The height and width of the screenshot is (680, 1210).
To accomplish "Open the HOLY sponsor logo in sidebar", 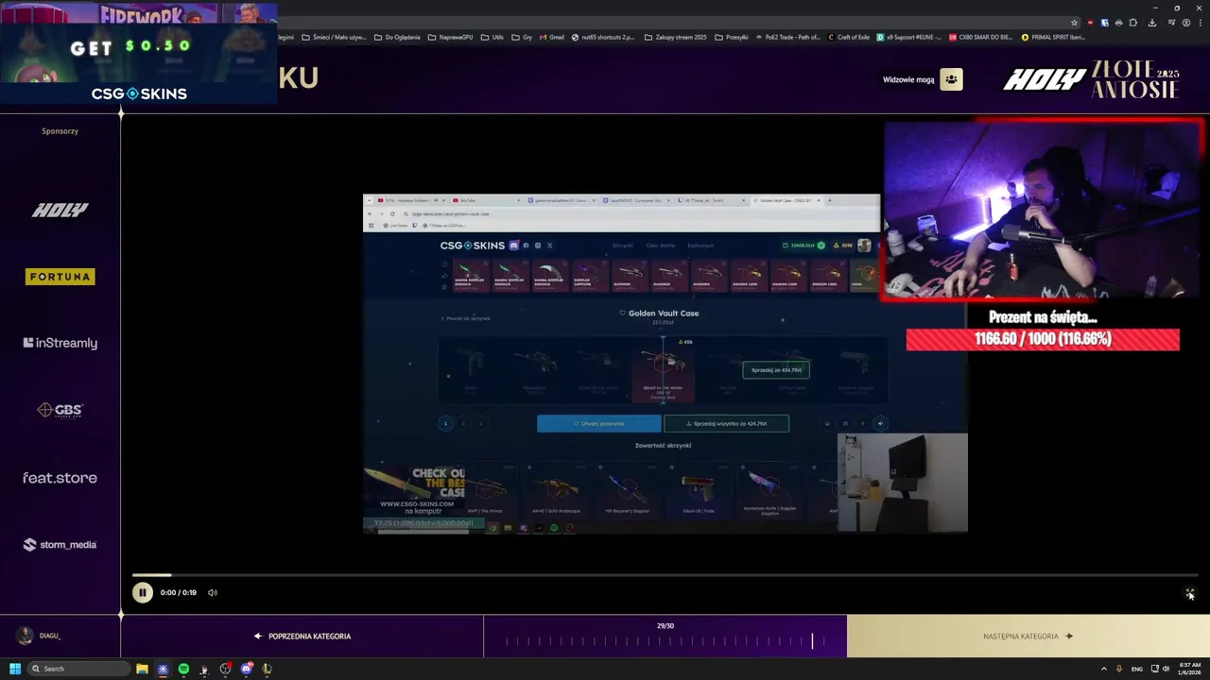I will [x=60, y=210].
